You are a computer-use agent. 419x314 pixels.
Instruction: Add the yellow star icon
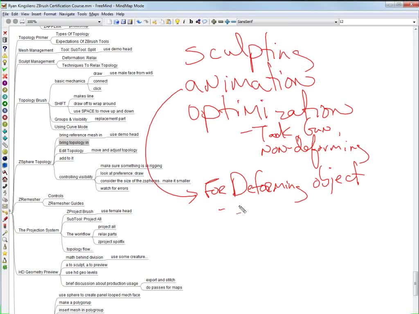pyautogui.click(x=5, y=253)
